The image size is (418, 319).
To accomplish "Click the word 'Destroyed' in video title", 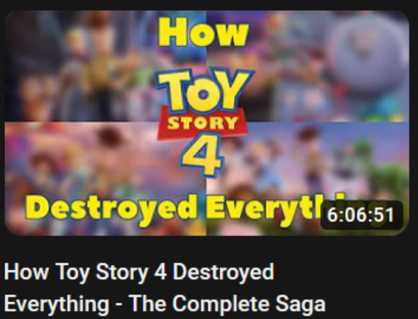I will (x=223, y=272).
